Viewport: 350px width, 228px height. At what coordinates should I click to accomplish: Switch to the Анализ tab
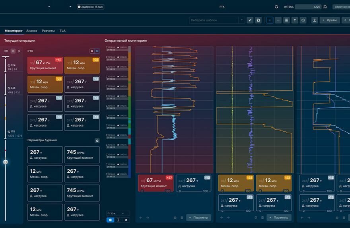[x=32, y=31]
